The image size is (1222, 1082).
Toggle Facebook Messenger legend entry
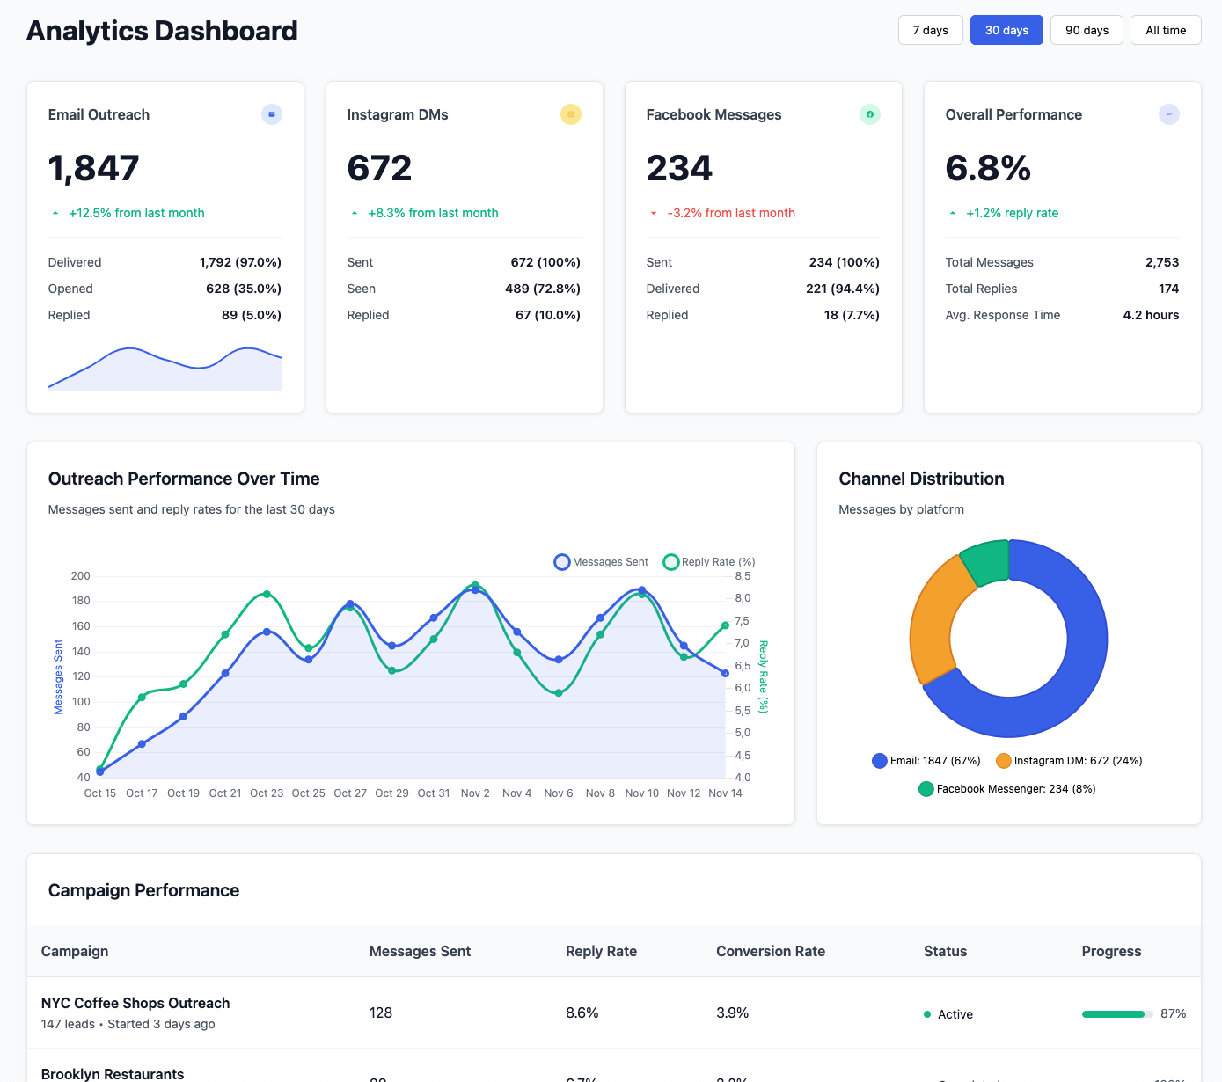(1007, 789)
